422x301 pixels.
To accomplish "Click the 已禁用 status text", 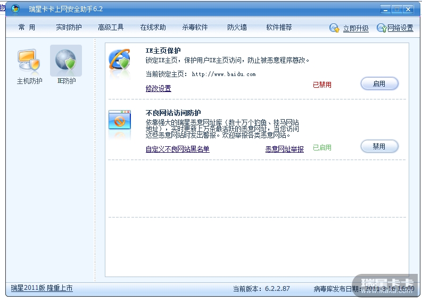I will [x=322, y=85].
